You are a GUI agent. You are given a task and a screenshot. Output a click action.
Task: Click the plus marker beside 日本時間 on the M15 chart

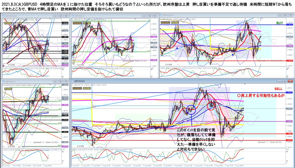(x=178, y=65)
